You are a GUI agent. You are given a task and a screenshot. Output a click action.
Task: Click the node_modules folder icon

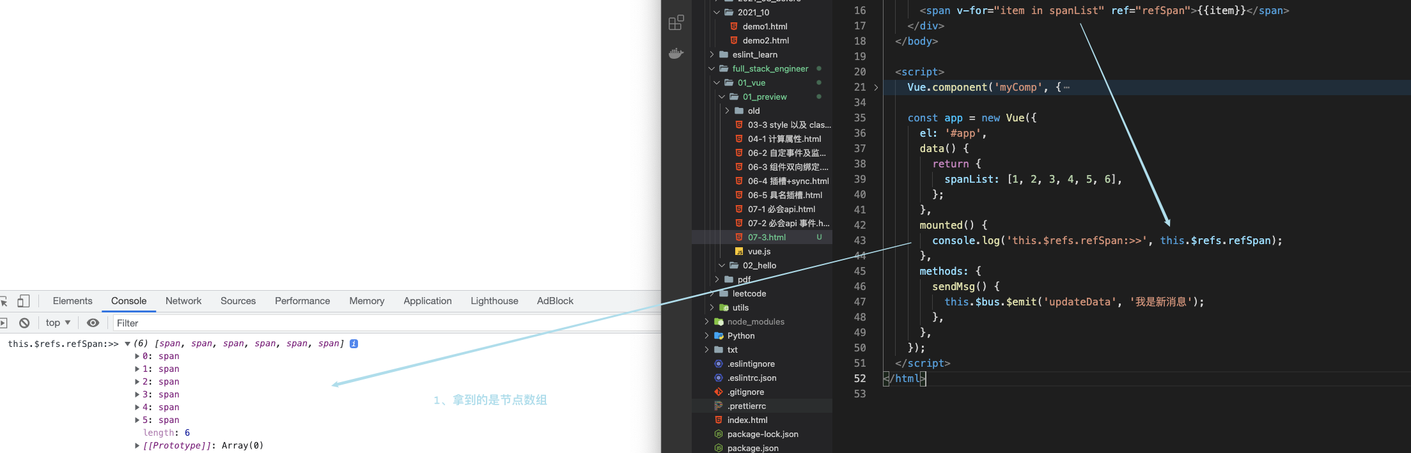tap(719, 321)
